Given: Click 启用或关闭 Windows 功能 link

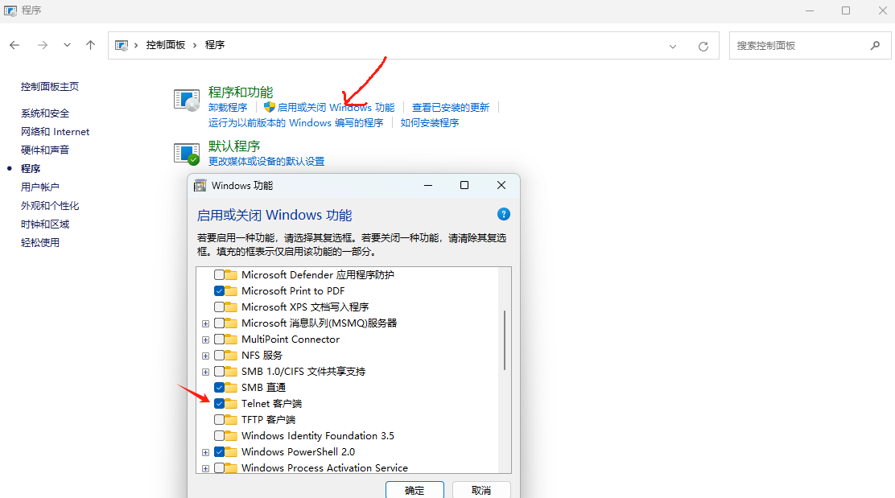Looking at the screenshot, I should point(336,107).
